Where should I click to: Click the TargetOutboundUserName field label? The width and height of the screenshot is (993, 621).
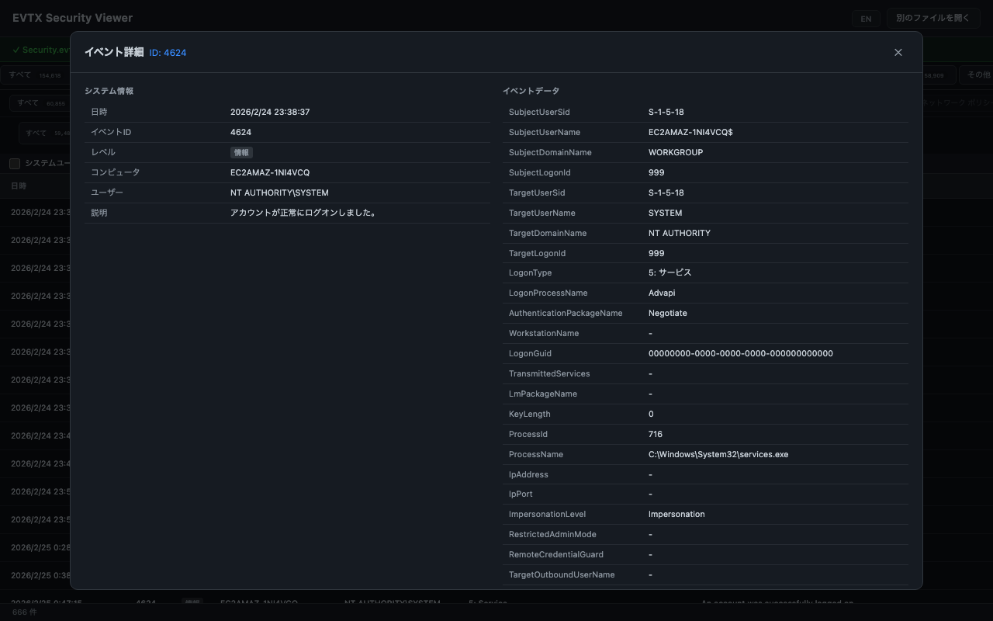pyautogui.click(x=562, y=574)
